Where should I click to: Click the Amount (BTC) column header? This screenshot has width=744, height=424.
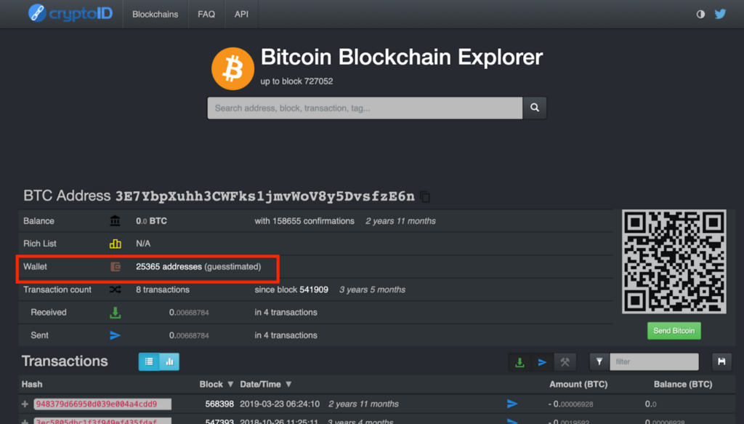click(x=578, y=384)
